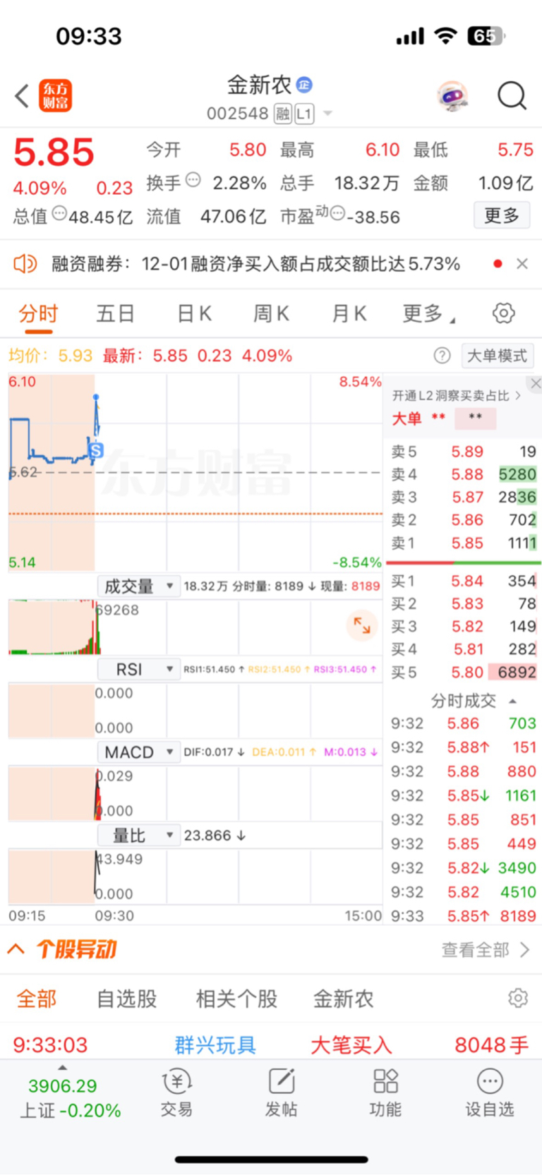Open 开通L2 洞察买卖占比 link

[x=457, y=396]
